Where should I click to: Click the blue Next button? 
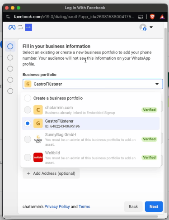(x=154, y=206)
